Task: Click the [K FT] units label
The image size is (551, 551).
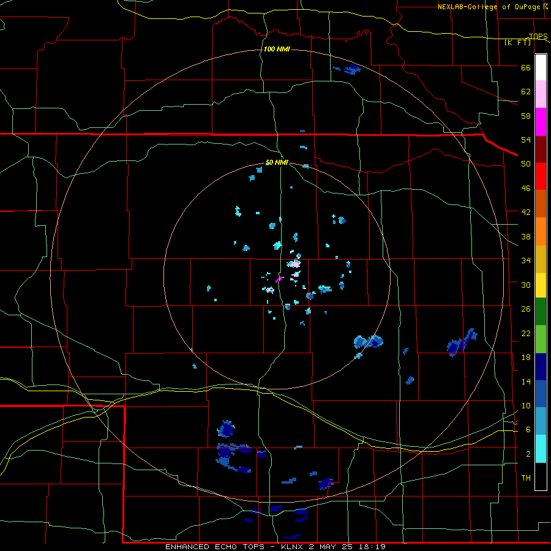Action: point(517,42)
